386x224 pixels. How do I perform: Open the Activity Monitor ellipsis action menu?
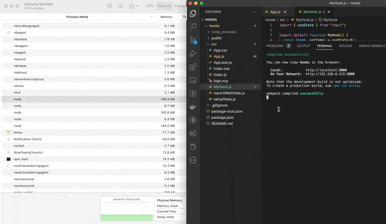[134, 6]
